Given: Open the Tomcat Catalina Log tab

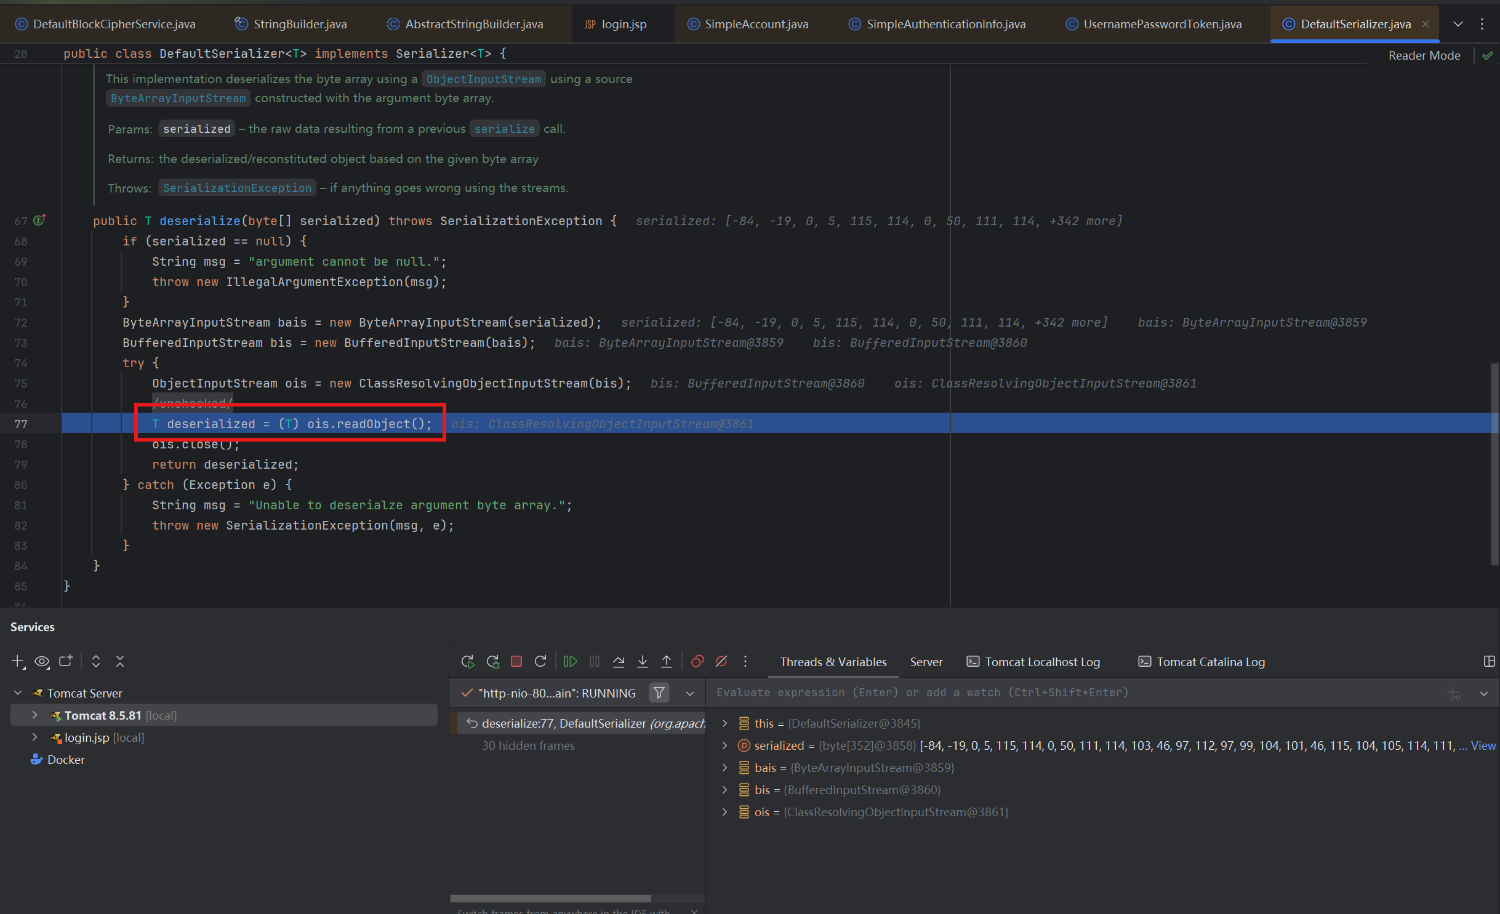Looking at the screenshot, I should click(1209, 662).
